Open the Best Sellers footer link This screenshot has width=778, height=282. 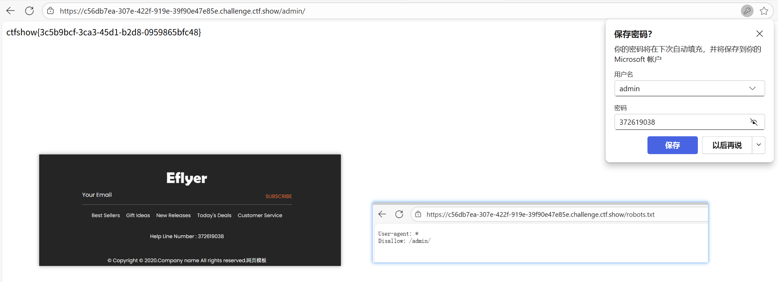point(106,215)
